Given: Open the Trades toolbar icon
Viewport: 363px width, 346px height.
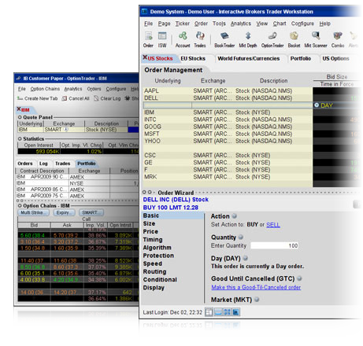Looking at the screenshot, I should tap(200, 36).
